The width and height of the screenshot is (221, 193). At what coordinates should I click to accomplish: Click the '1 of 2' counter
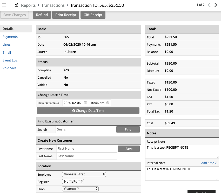click(x=200, y=5)
